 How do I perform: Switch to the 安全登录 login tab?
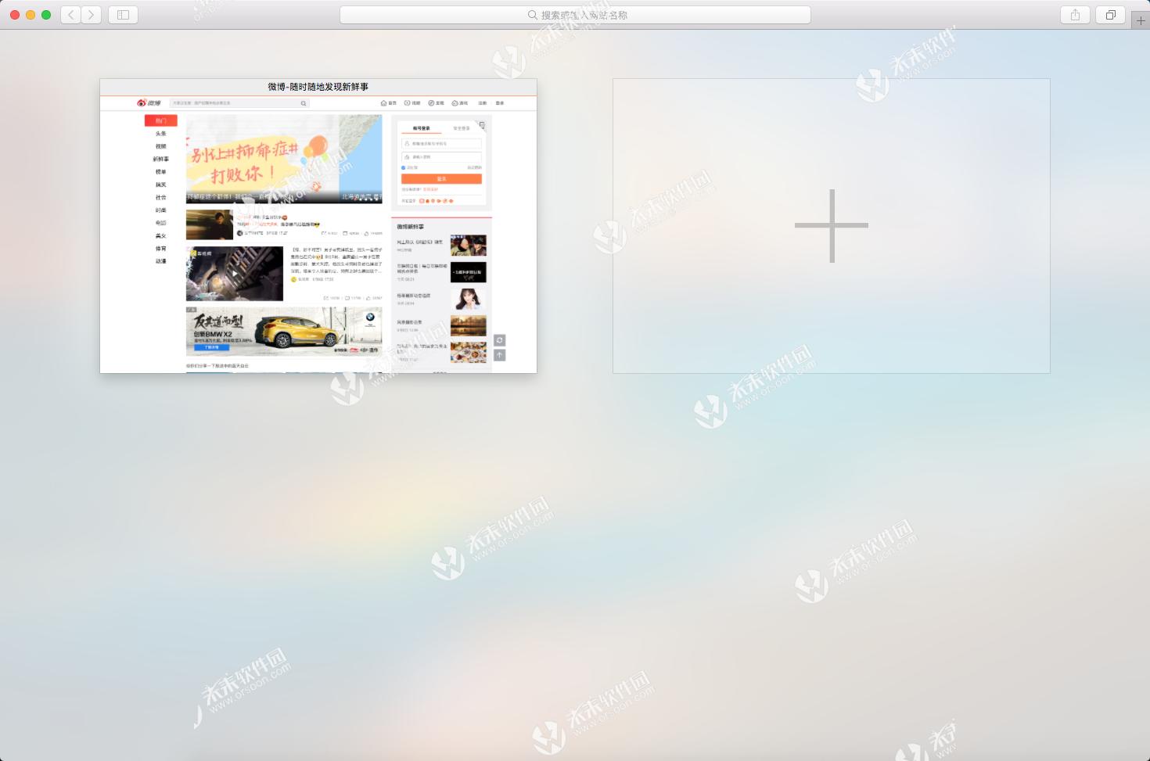[x=462, y=127]
